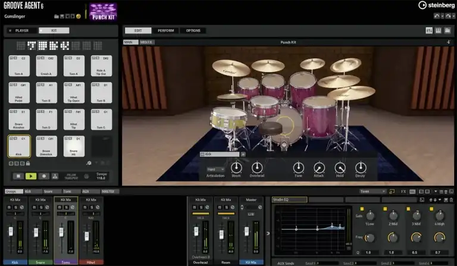Arm the record button in pad transport

pos(43,176)
